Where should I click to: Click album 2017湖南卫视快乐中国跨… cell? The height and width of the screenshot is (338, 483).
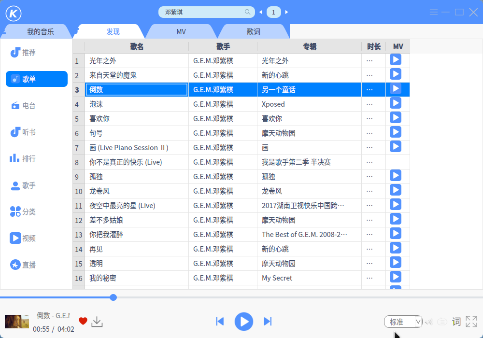[309, 206]
